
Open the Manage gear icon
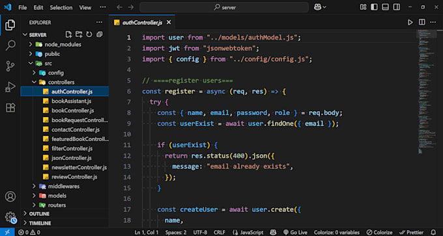coord(10,217)
